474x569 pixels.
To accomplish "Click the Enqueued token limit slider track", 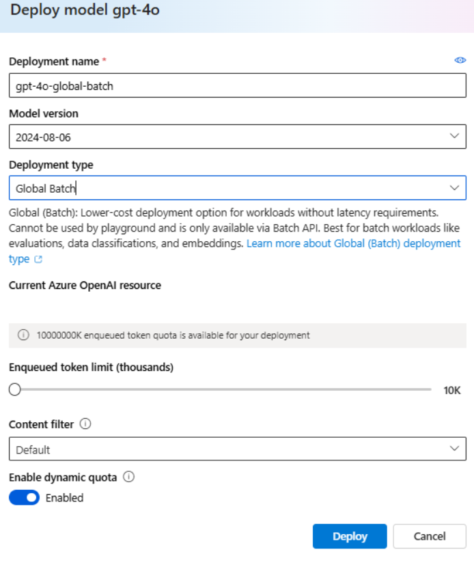I will (225, 390).
